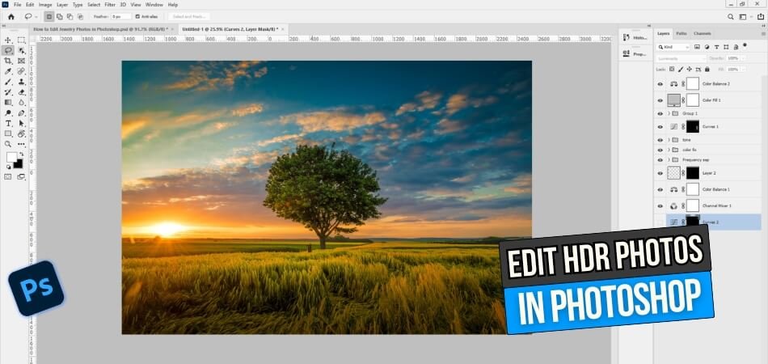Expand the color fix group folder

point(669,150)
